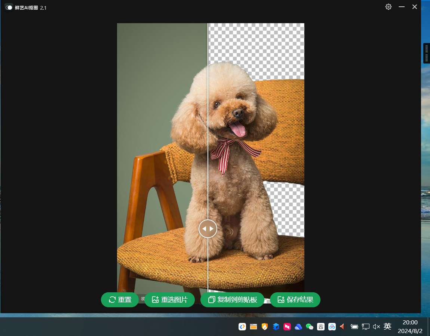Click the orange shield security tray icon
This screenshot has height=336, width=430.
tap(265, 327)
